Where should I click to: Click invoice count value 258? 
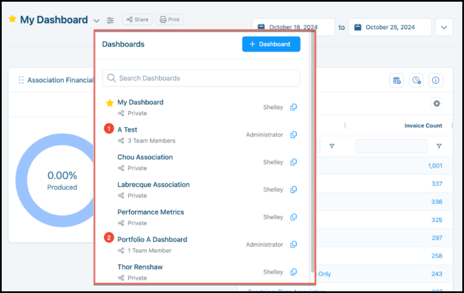pos(437,256)
